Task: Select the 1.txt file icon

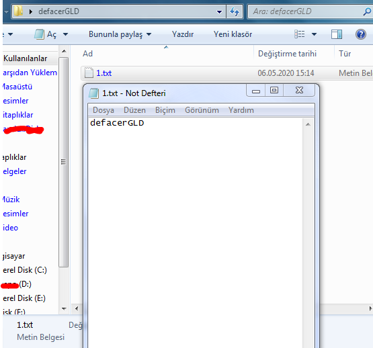Action: [x=89, y=73]
